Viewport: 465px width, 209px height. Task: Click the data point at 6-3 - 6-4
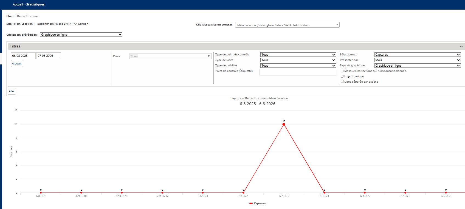click(x=324, y=193)
